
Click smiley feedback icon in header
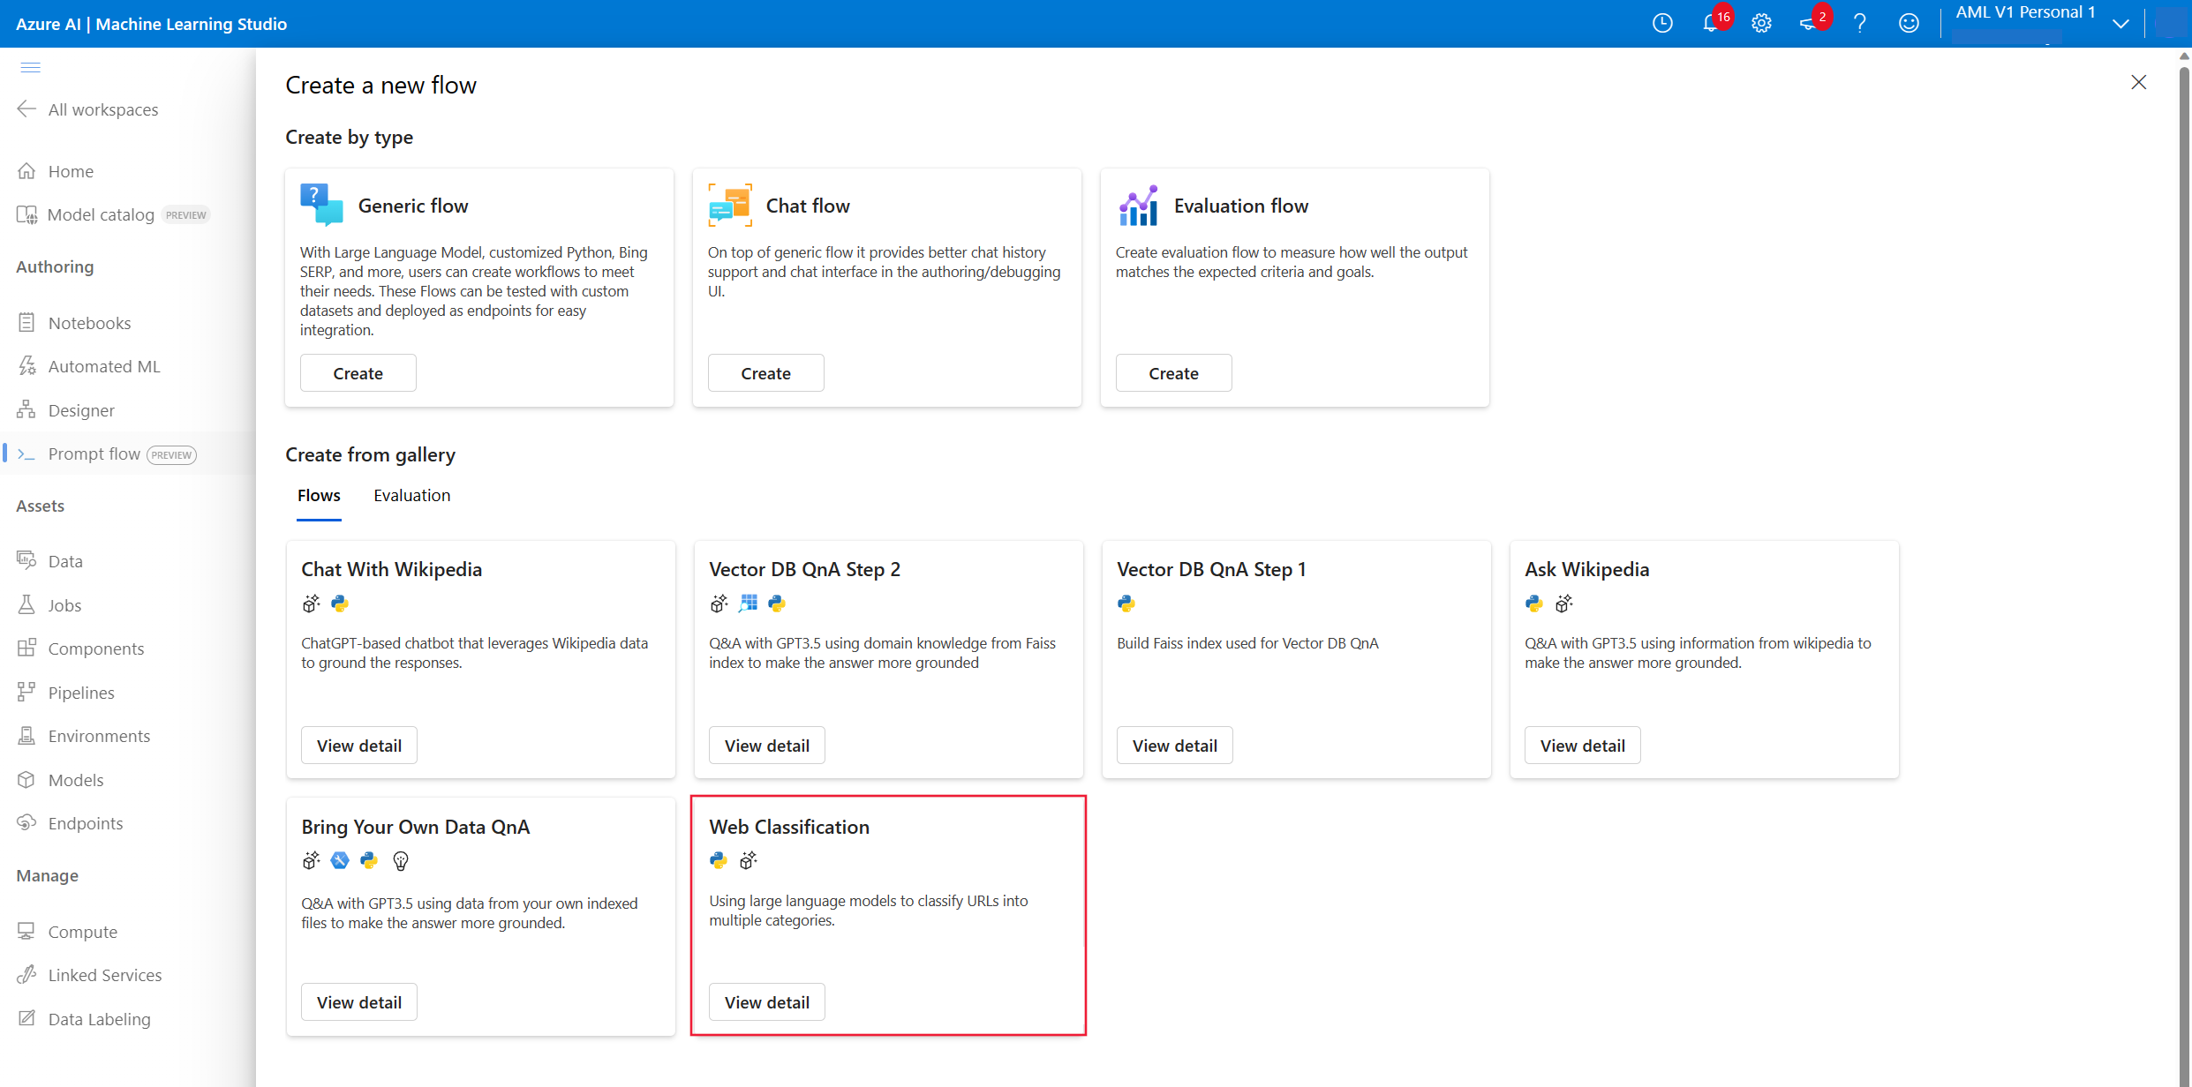[x=1909, y=24]
